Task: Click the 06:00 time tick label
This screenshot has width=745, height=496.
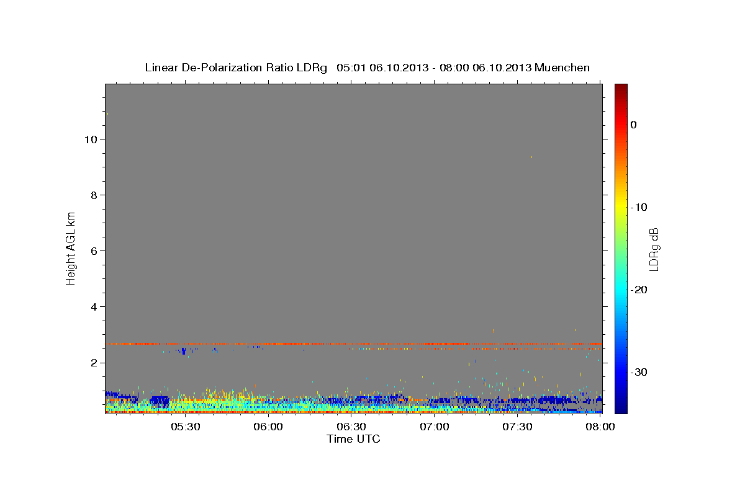Action: coord(268,427)
